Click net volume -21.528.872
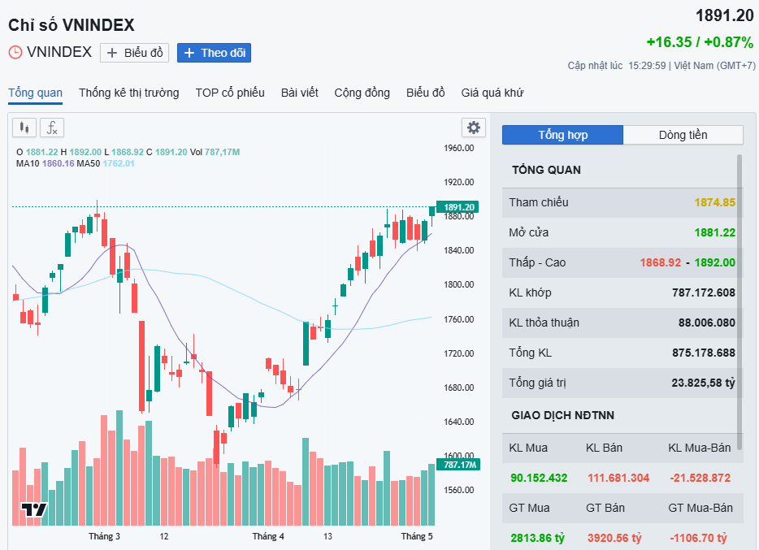Image resolution: width=759 pixels, height=550 pixels. [700, 478]
